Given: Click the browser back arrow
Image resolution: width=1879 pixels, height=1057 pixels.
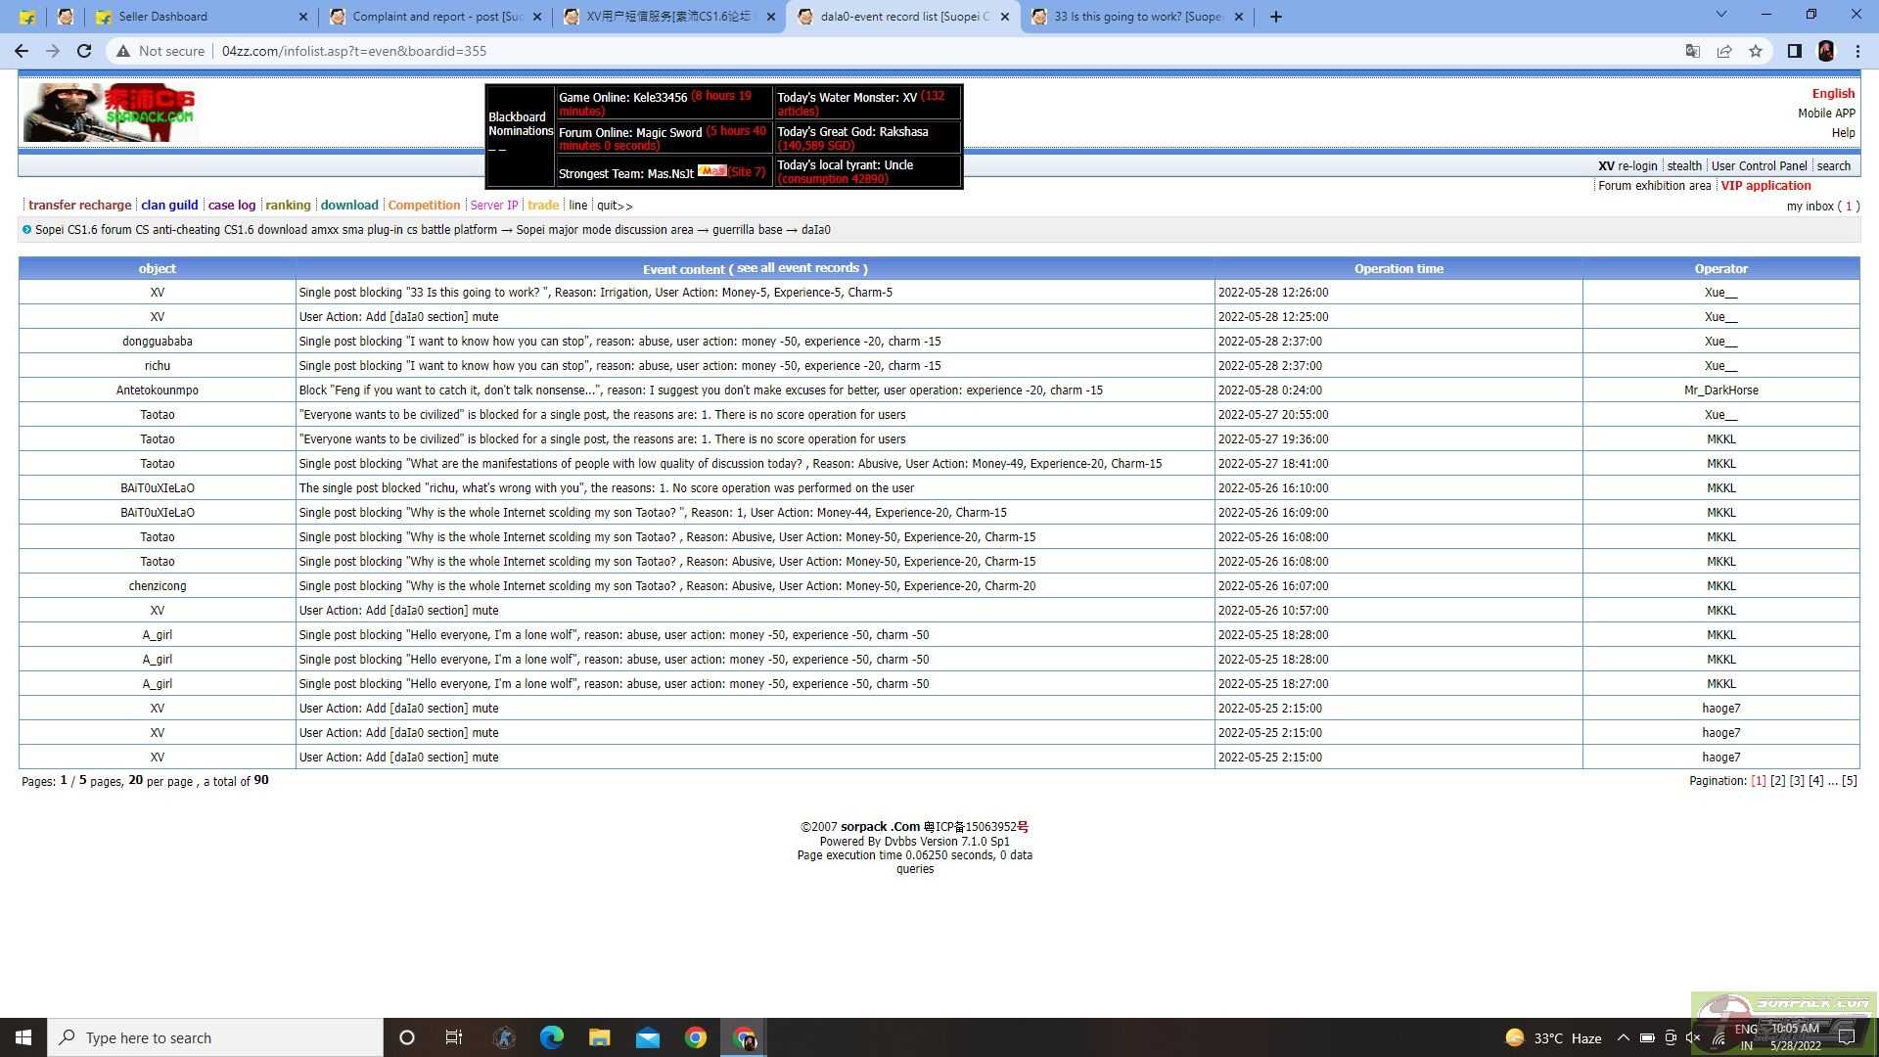Looking at the screenshot, I should point(22,51).
